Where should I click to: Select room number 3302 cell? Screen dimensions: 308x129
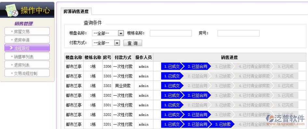tap(107, 95)
